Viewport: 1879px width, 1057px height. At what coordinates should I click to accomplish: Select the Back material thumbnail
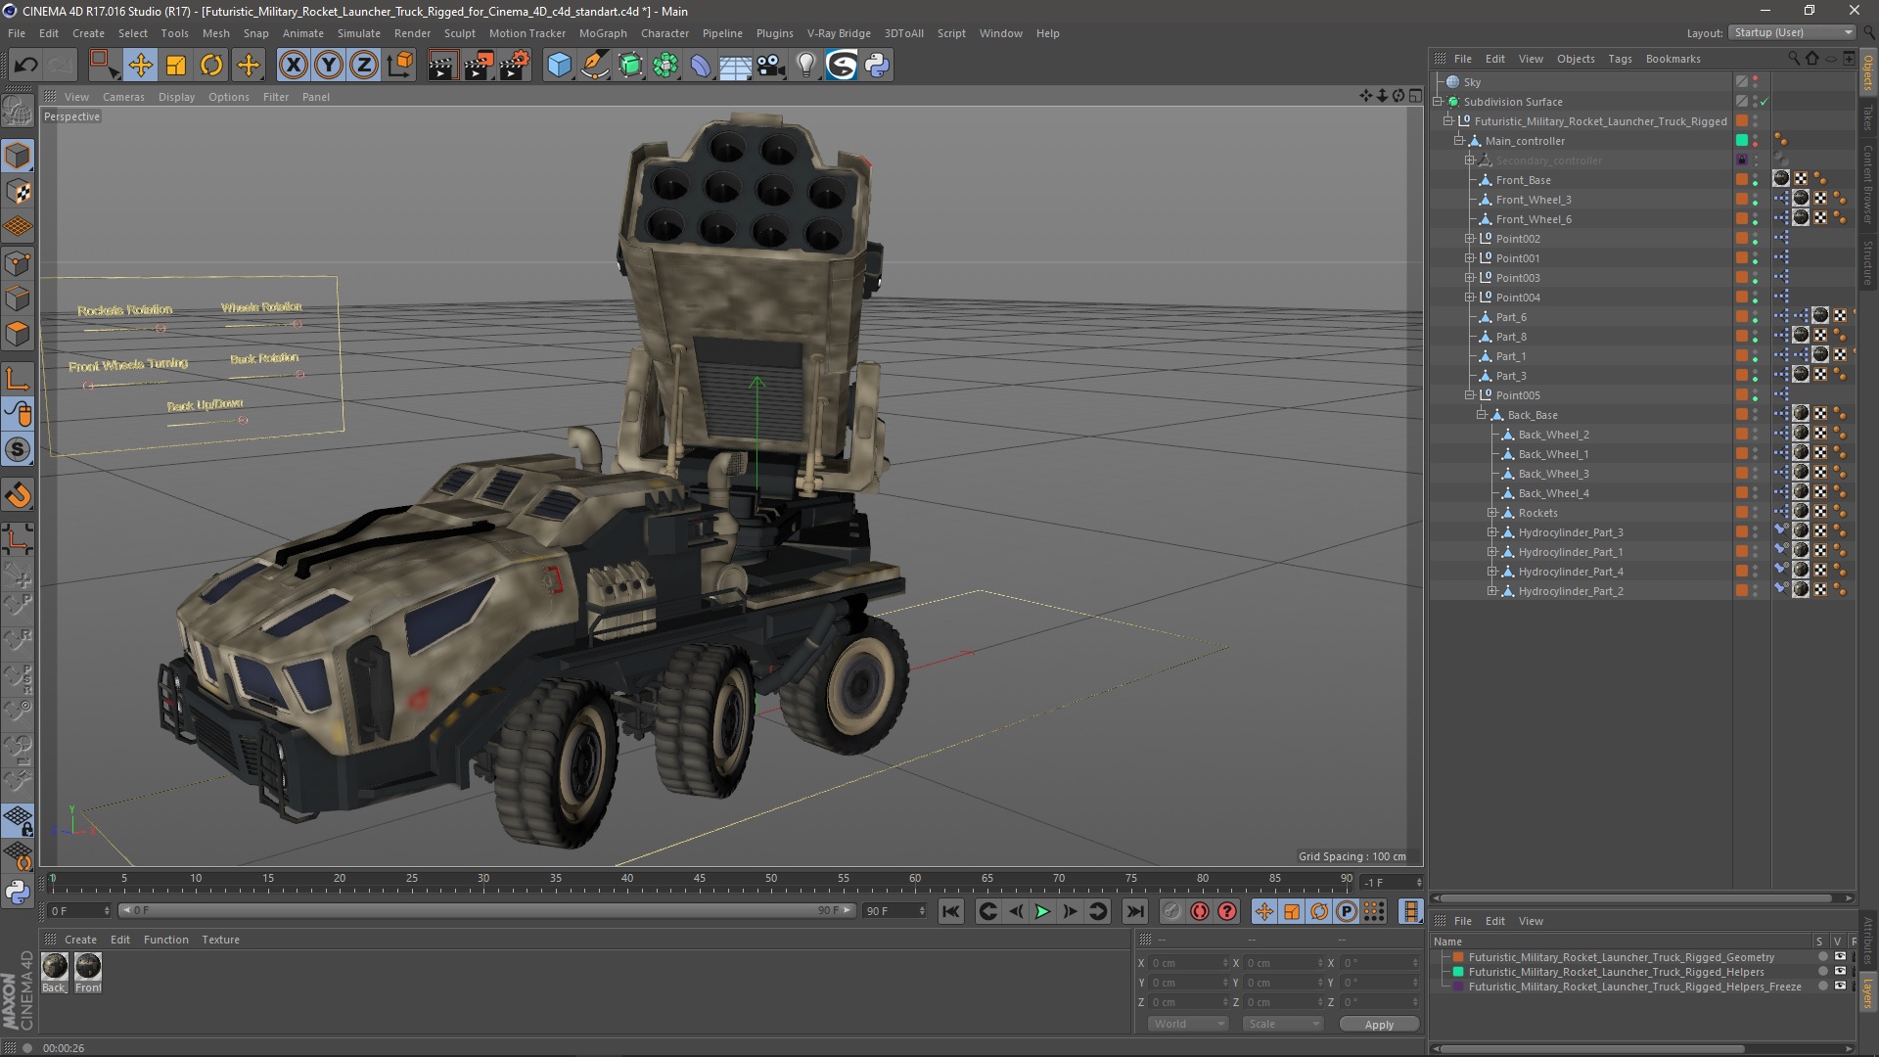[55, 968]
